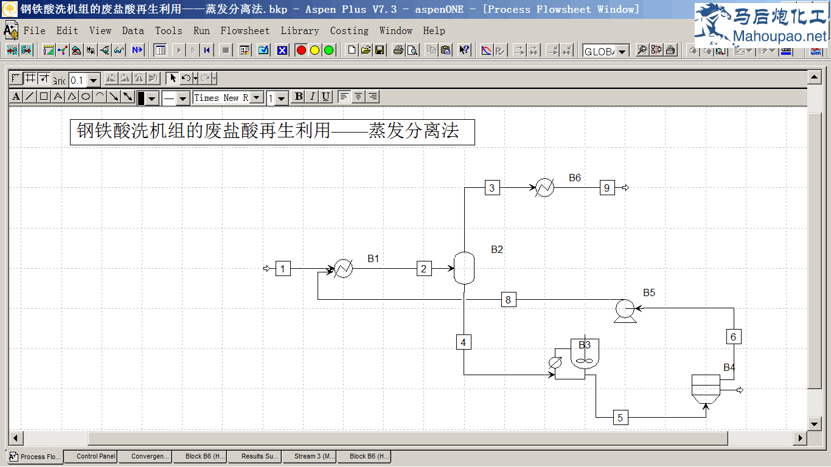Image resolution: width=831 pixels, height=467 pixels.
Task: Open the Flowsheet menu
Action: pos(245,30)
